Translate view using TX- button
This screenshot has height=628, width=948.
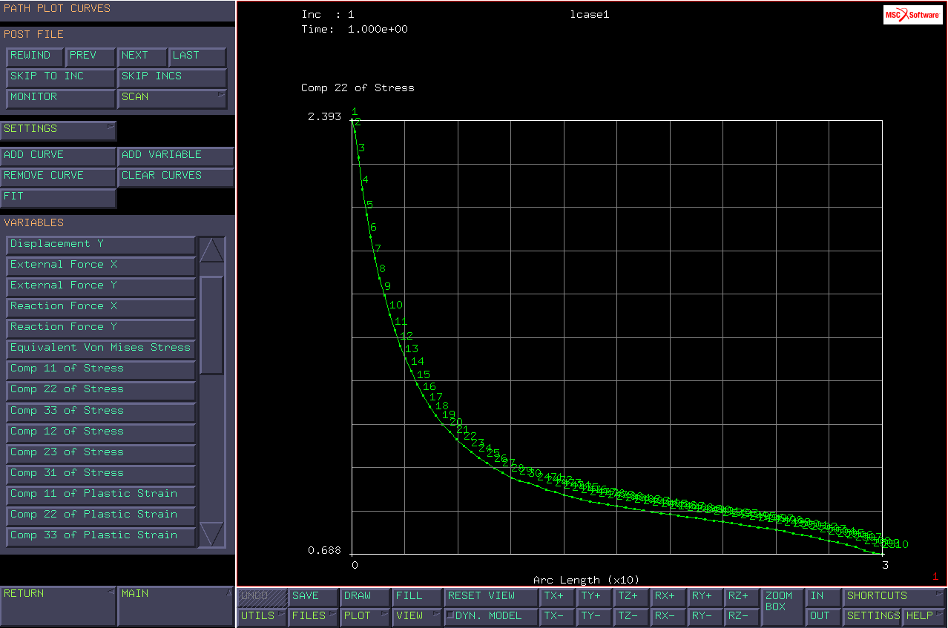[556, 616]
